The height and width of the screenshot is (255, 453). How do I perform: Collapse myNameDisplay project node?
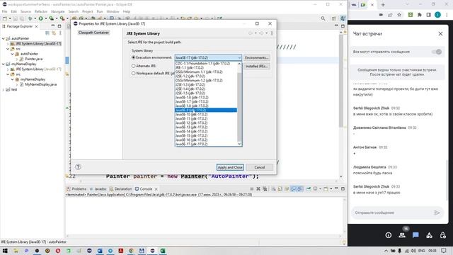click(x=3, y=64)
